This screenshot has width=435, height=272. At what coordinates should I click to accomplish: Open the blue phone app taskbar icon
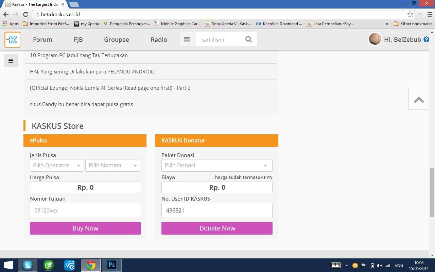pyautogui.click(x=27, y=265)
